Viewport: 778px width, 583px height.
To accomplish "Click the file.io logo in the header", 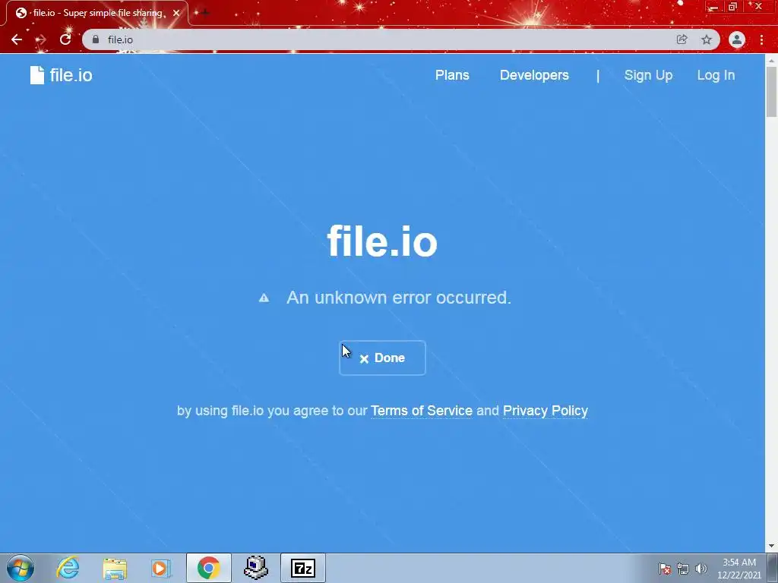I will [61, 75].
